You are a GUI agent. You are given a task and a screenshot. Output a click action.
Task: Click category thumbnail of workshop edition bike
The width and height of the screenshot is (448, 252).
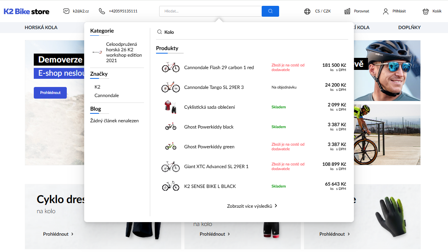(97, 52)
